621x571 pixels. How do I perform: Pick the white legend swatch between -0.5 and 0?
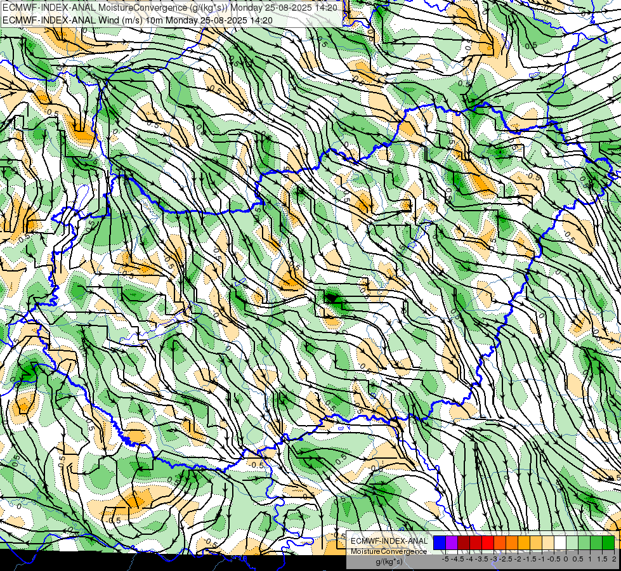coord(560,543)
